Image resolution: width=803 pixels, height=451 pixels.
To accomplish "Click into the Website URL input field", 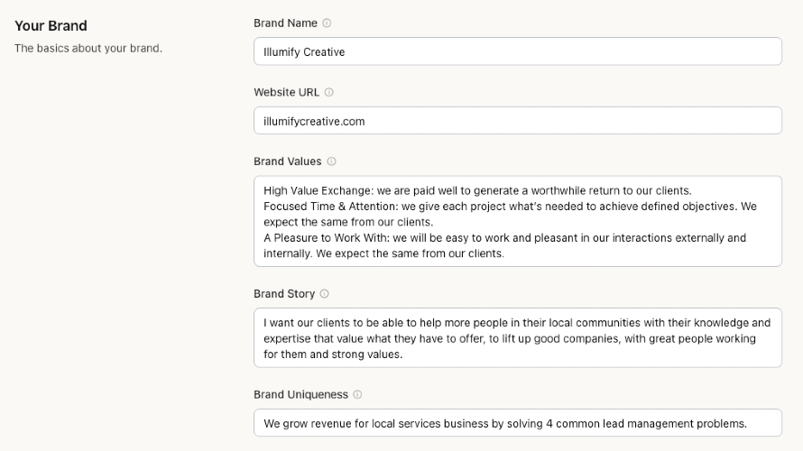I will (x=517, y=121).
